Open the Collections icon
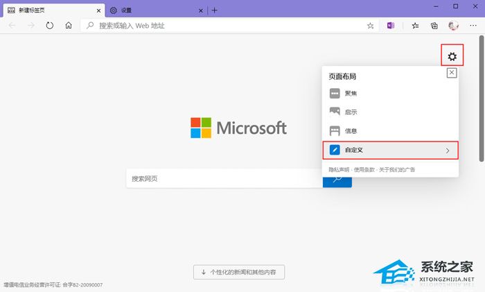The height and width of the screenshot is (292, 485). coord(434,26)
